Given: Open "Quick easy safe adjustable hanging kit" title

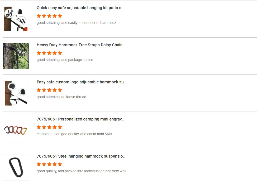Looking at the screenshot, I should click(80, 8).
